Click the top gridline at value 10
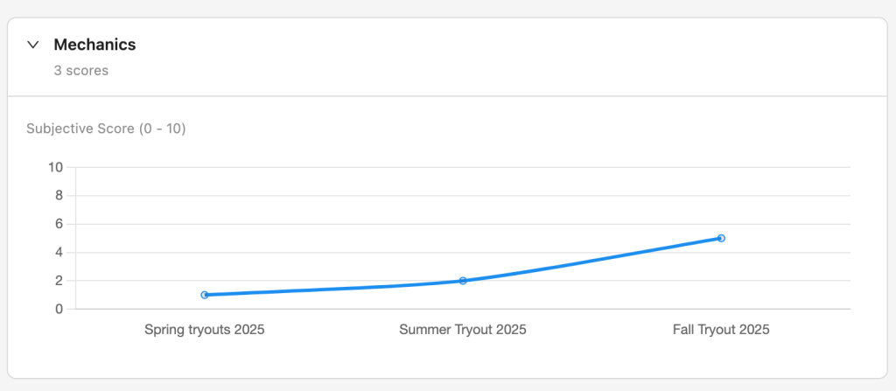The height and width of the screenshot is (391, 896). pyautogui.click(x=437, y=167)
